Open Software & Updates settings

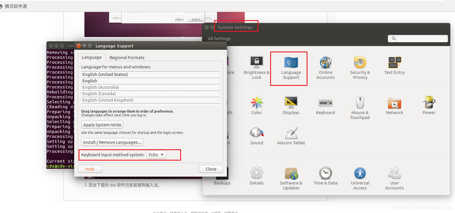click(x=291, y=178)
